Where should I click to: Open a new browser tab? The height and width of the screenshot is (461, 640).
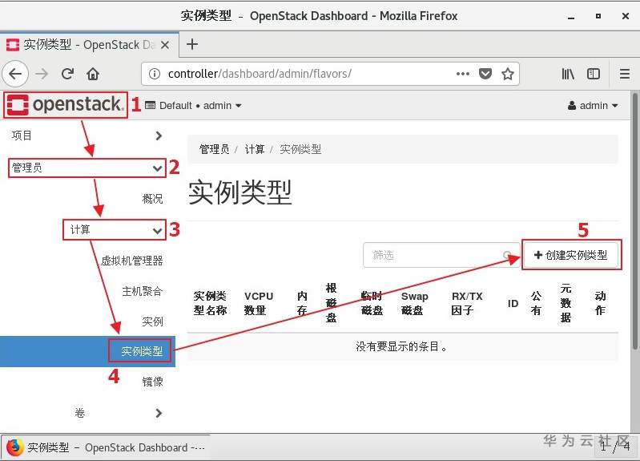click(191, 44)
